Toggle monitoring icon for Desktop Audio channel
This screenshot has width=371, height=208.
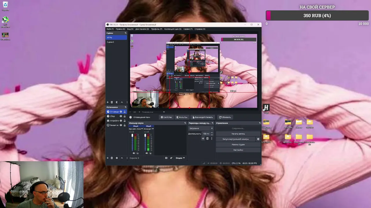tap(137, 153)
